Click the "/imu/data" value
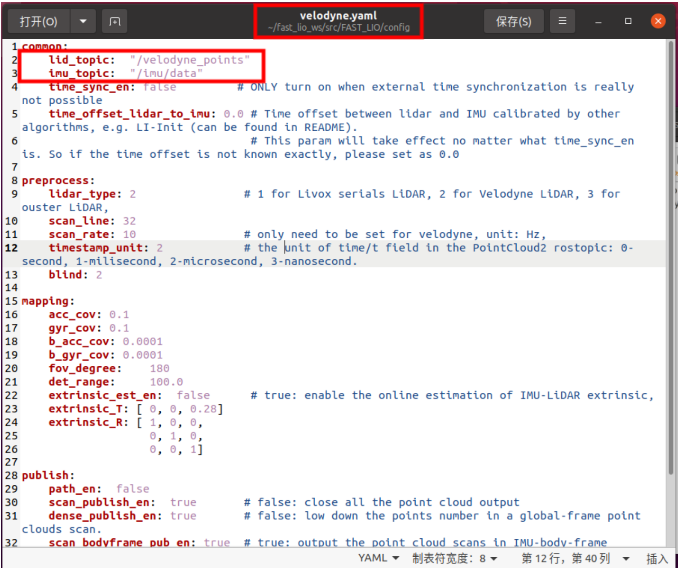Image resolution: width=678 pixels, height=568 pixels. pos(166,73)
